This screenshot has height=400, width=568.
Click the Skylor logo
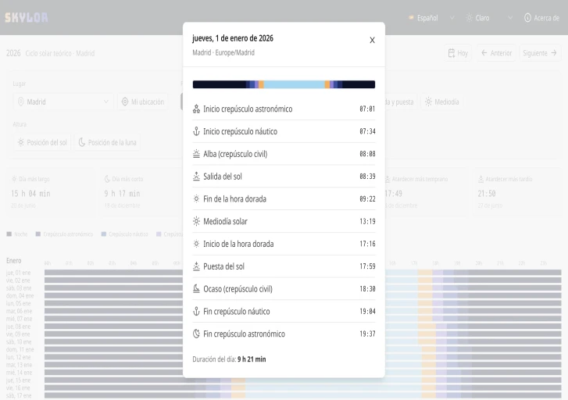click(26, 17)
